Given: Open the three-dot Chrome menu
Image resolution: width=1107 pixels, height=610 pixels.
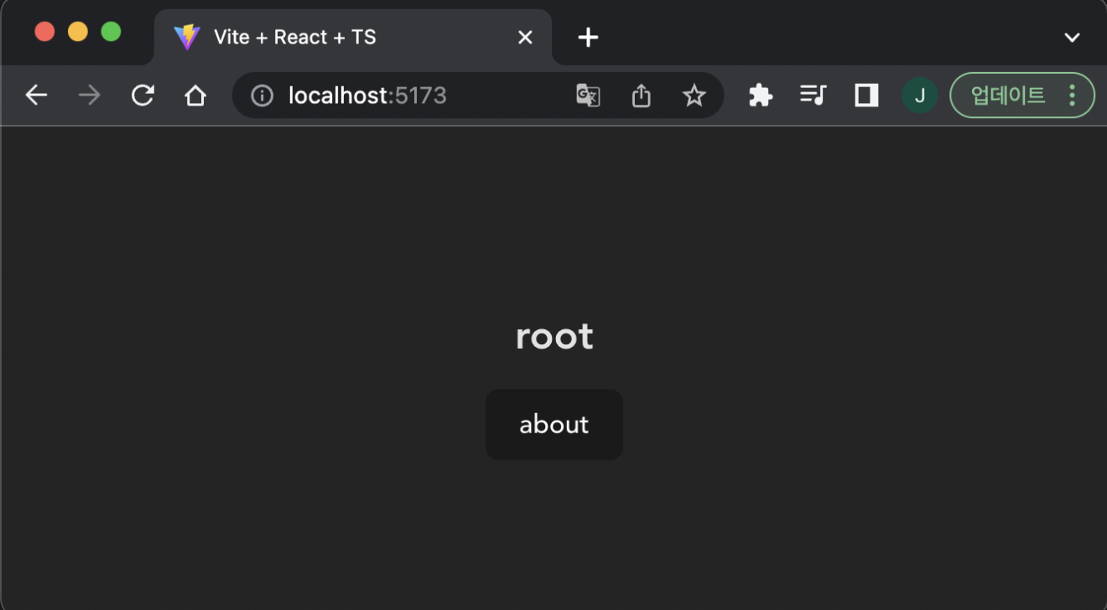Looking at the screenshot, I should [1071, 96].
